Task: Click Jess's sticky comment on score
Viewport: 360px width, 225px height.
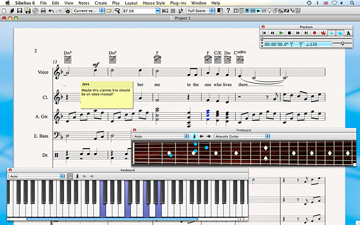Action: point(107,95)
